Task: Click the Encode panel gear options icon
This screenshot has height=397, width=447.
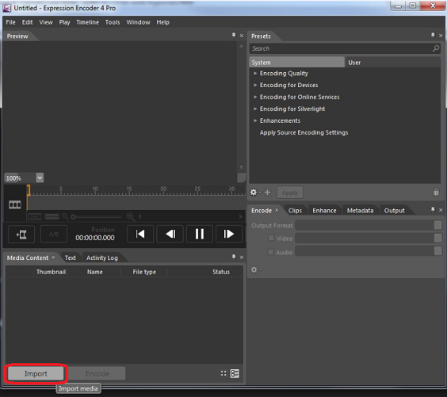Action: (x=254, y=269)
